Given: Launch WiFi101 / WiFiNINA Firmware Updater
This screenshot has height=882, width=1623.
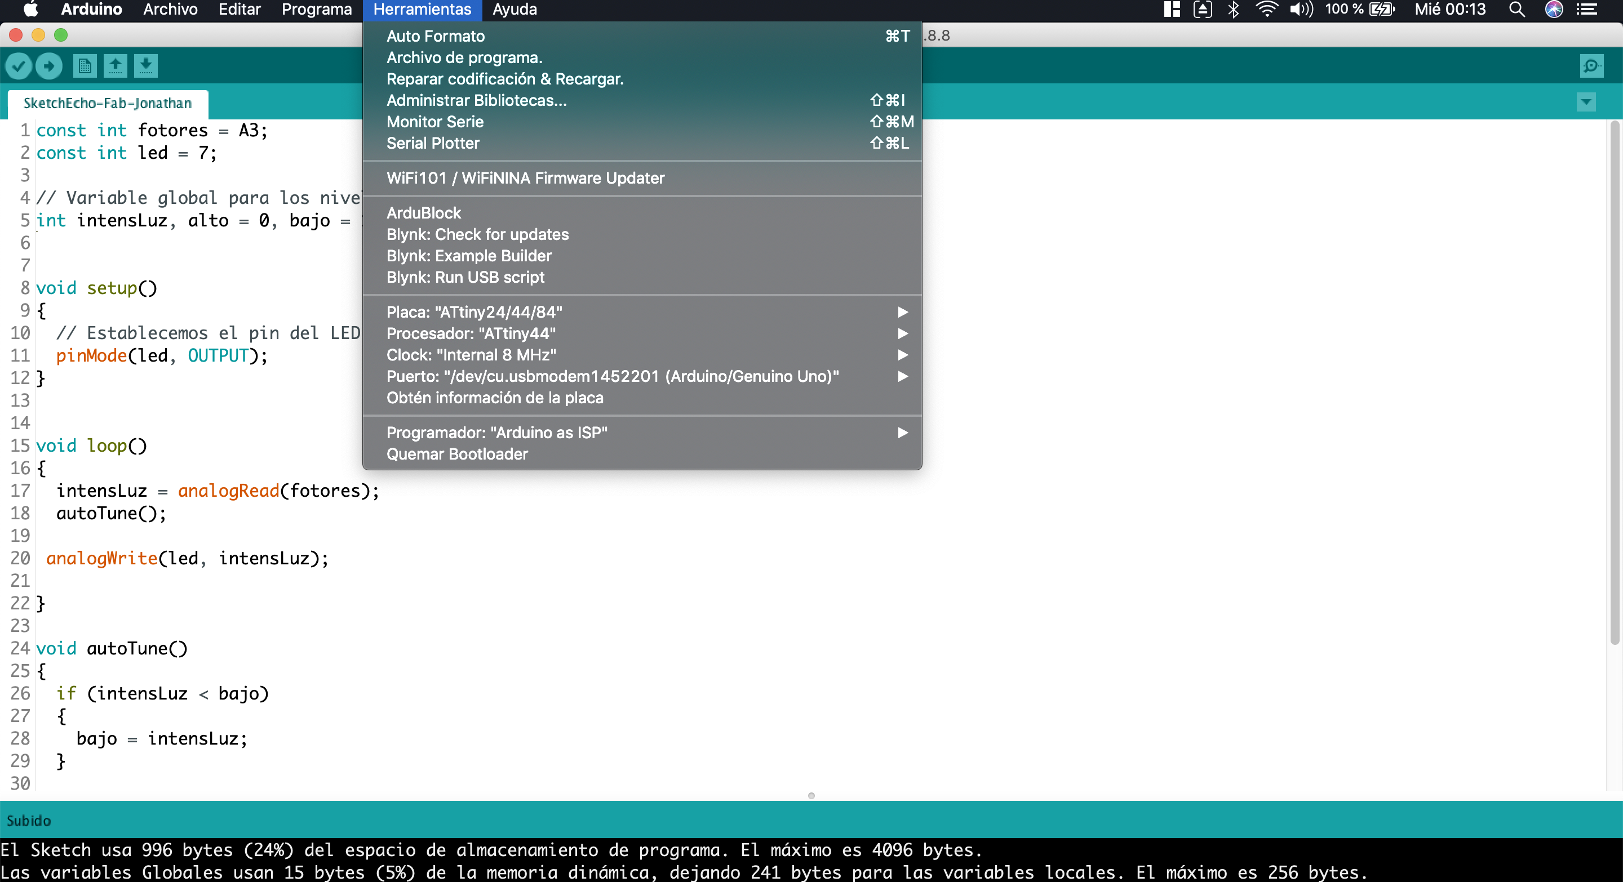Looking at the screenshot, I should pos(642,178).
